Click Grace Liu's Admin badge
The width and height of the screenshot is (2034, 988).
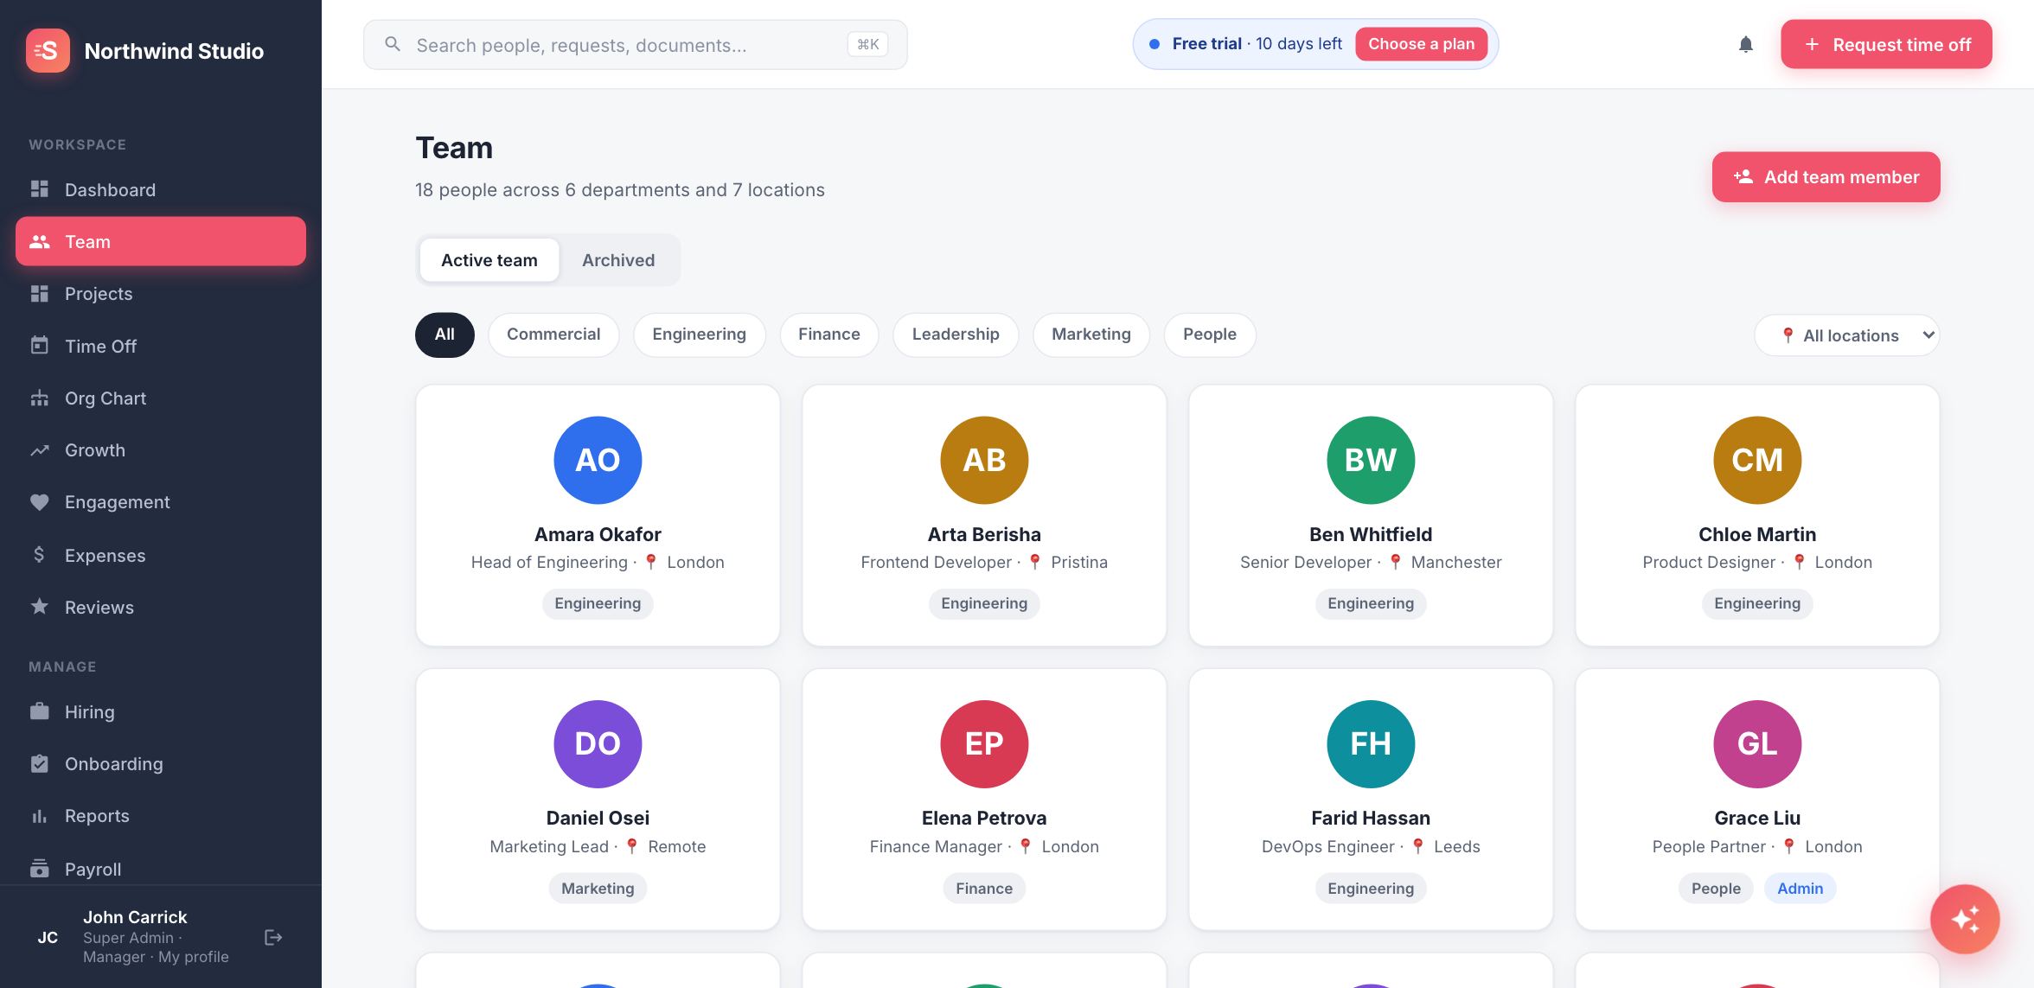pos(1800,888)
